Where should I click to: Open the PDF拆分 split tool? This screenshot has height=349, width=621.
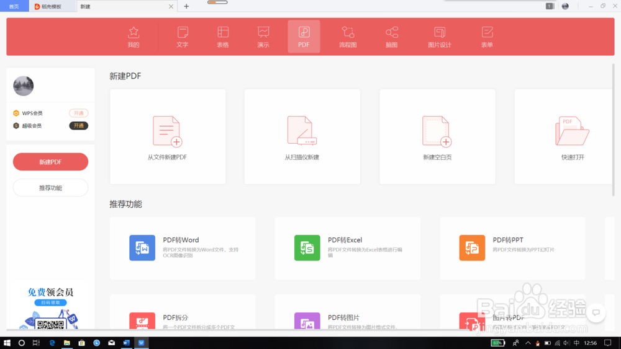183,312
